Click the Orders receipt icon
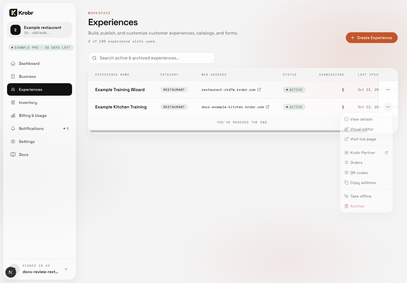Viewport: 407px width, 283px height. click(346, 162)
